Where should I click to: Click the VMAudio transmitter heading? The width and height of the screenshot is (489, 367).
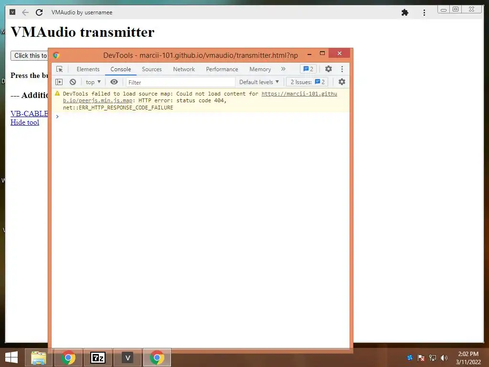click(x=83, y=32)
